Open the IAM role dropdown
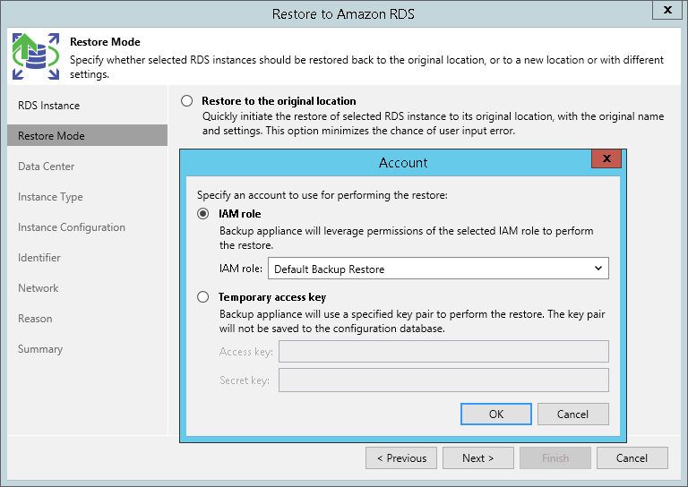The width and height of the screenshot is (688, 487). pyautogui.click(x=438, y=269)
